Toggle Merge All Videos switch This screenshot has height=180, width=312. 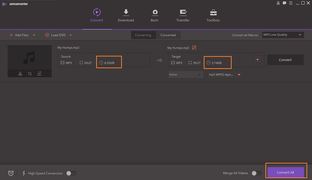click(257, 173)
